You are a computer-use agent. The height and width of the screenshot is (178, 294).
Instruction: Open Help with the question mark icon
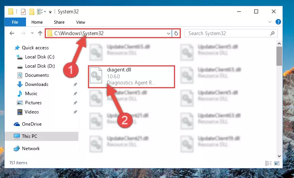(278, 22)
